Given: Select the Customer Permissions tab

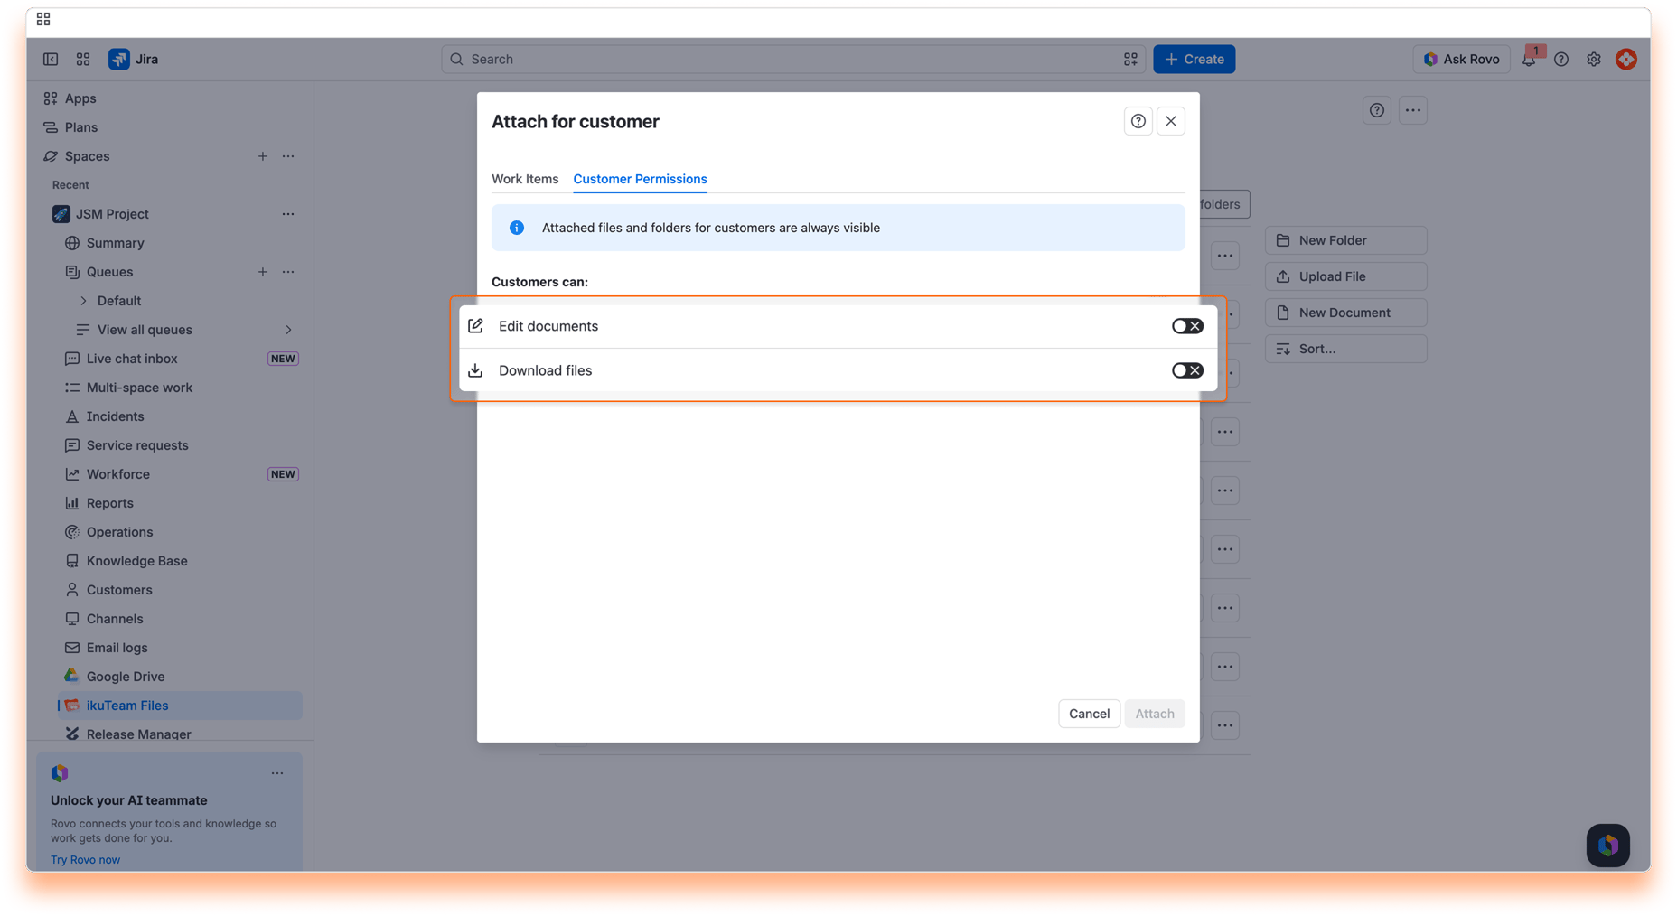Looking at the screenshot, I should (x=640, y=179).
